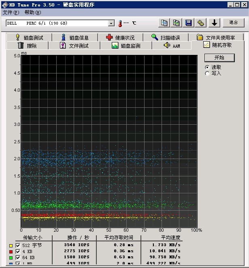The image size is (249, 268).
Task: Click the 操作 / 秒 column header
Action: (79, 238)
